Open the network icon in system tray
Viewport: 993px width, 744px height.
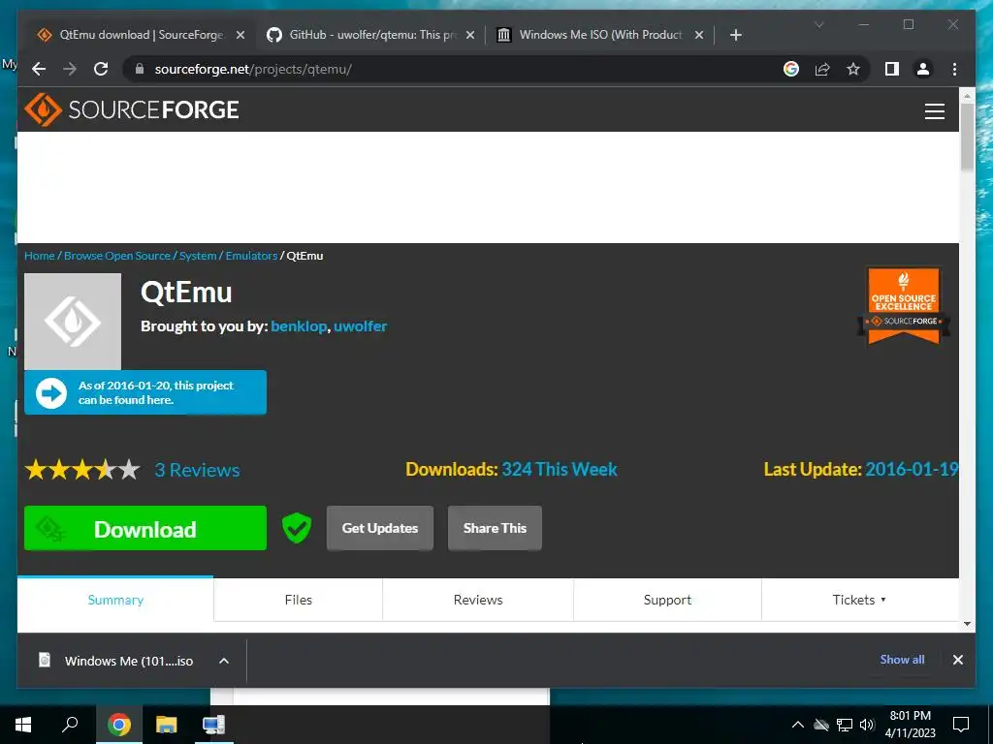click(845, 725)
